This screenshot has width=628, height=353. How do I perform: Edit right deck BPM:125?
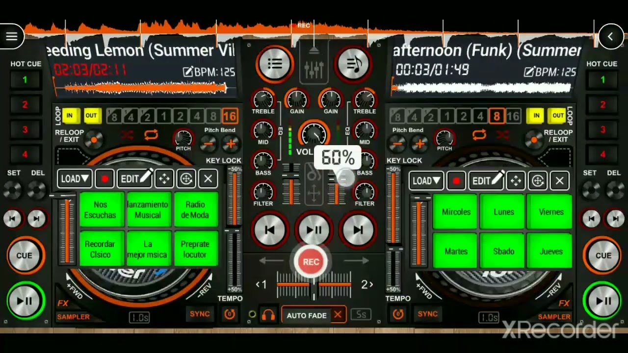(x=550, y=72)
